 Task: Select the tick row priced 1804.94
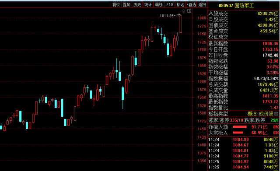(x=243, y=167)
